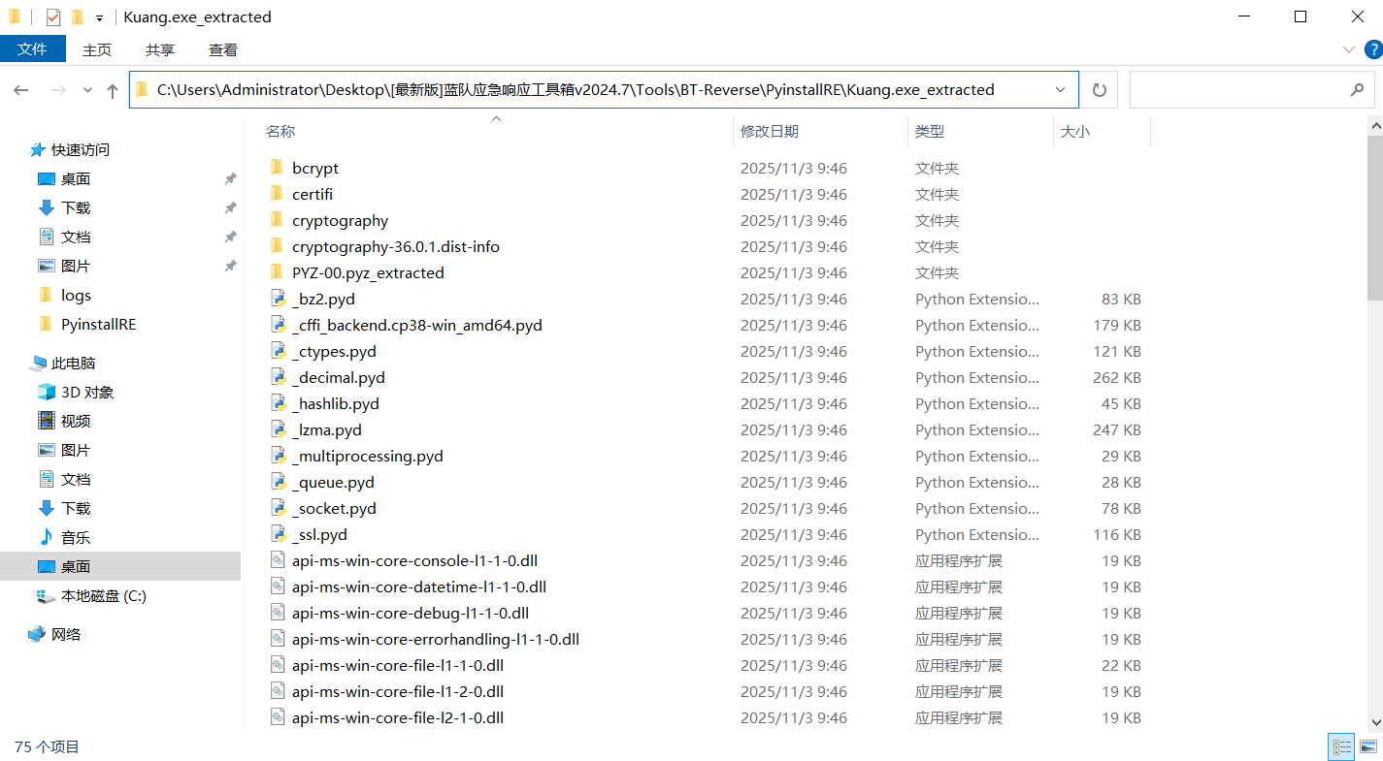Select the logs folder in sidebar
Viewport: 1383px width, 761px height.
pyautogui.click(x=75, y=295)
